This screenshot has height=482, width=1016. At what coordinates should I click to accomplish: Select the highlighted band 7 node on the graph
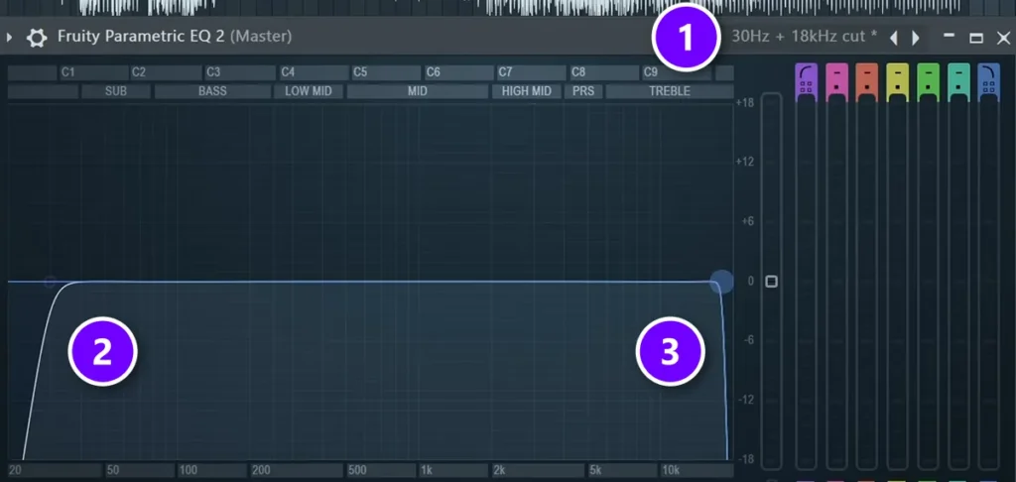tap(721, 282)
